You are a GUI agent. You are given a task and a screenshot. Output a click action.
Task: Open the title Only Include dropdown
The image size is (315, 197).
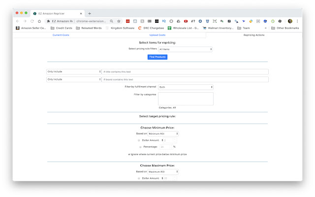tap(74, 71)
